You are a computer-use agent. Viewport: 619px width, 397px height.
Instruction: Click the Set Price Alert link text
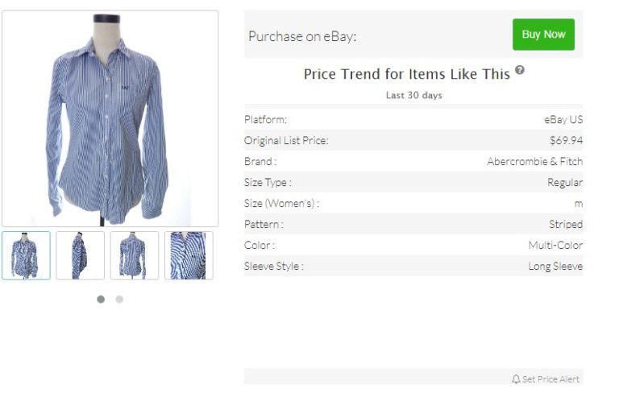[x=550, y=379]
